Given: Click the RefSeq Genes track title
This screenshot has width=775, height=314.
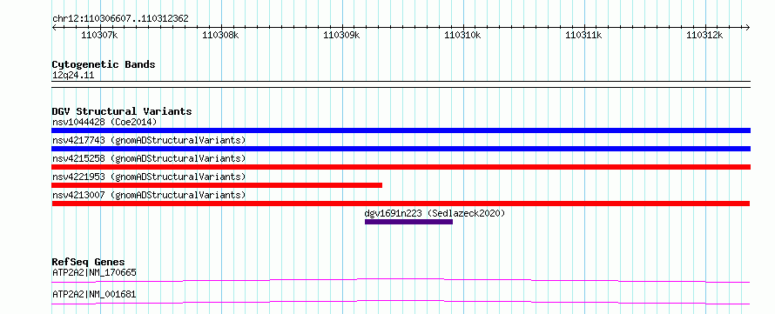Looking at the screenshot, I should tap(89, 262).
